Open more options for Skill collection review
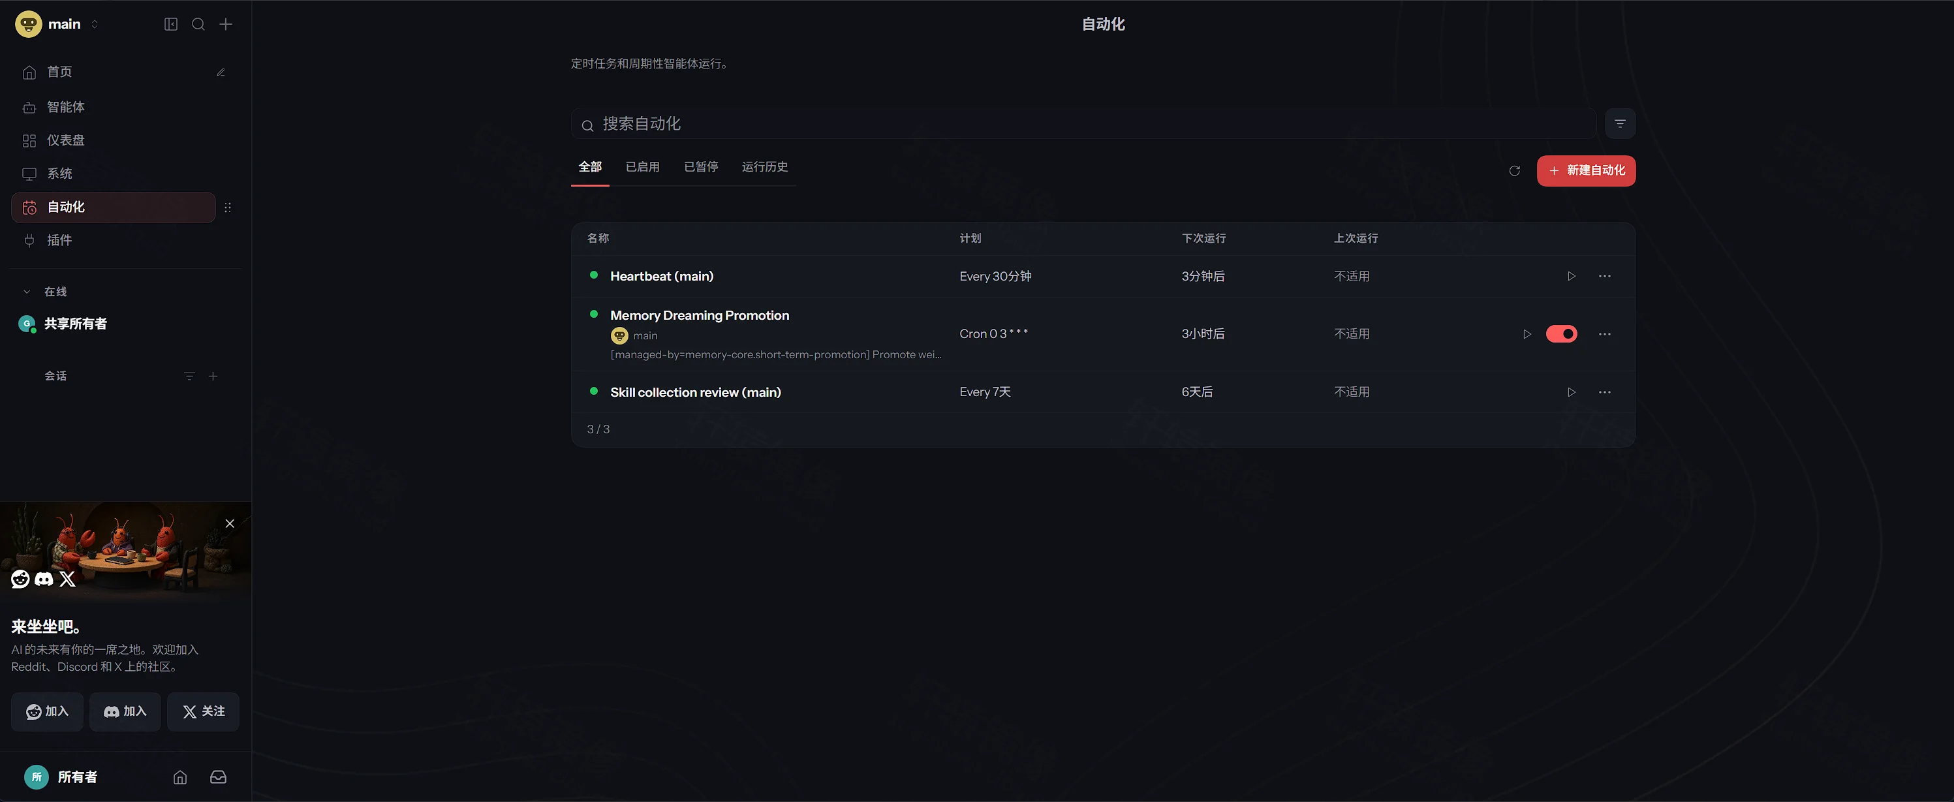Screen dimensions: 1954x802 pyautogui.click(x=1604, y=392)
